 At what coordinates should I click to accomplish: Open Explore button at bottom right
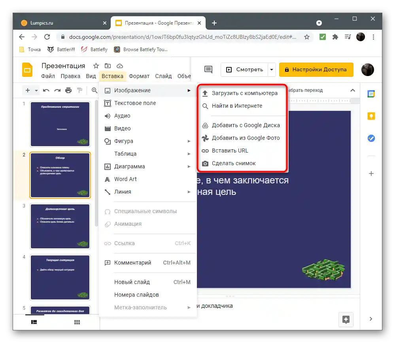(x=346, y=320)
